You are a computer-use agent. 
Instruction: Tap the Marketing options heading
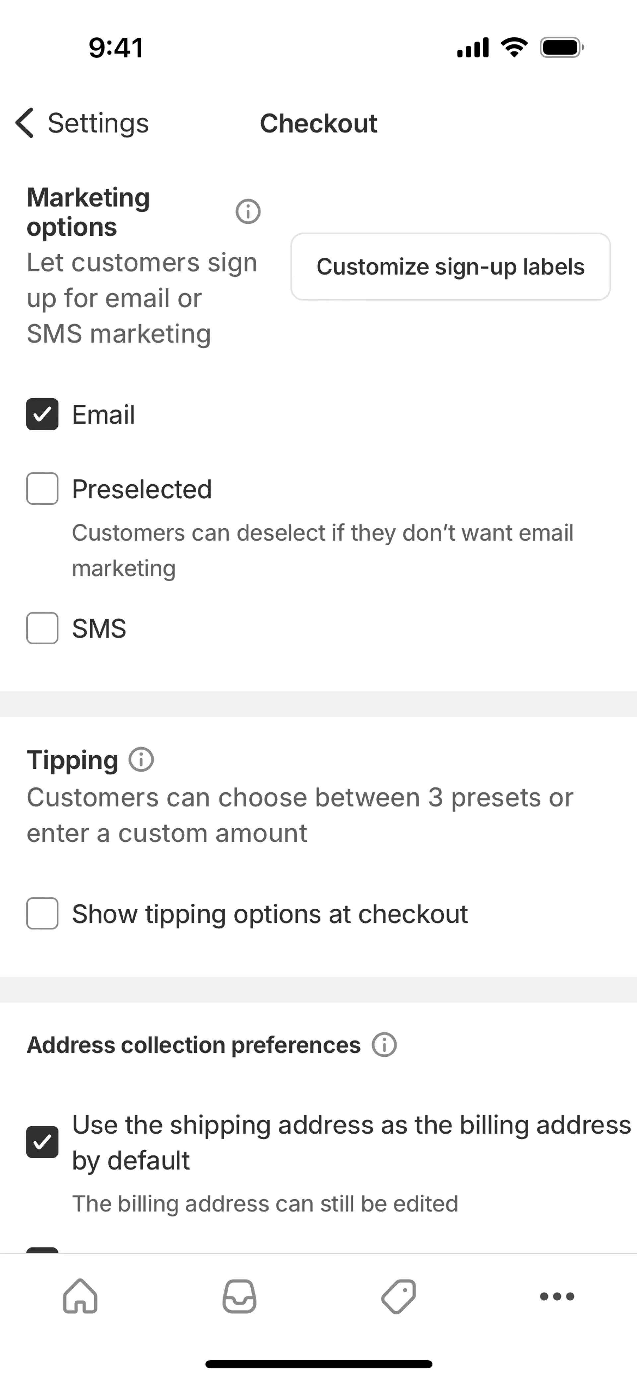(x=89, y=212)
